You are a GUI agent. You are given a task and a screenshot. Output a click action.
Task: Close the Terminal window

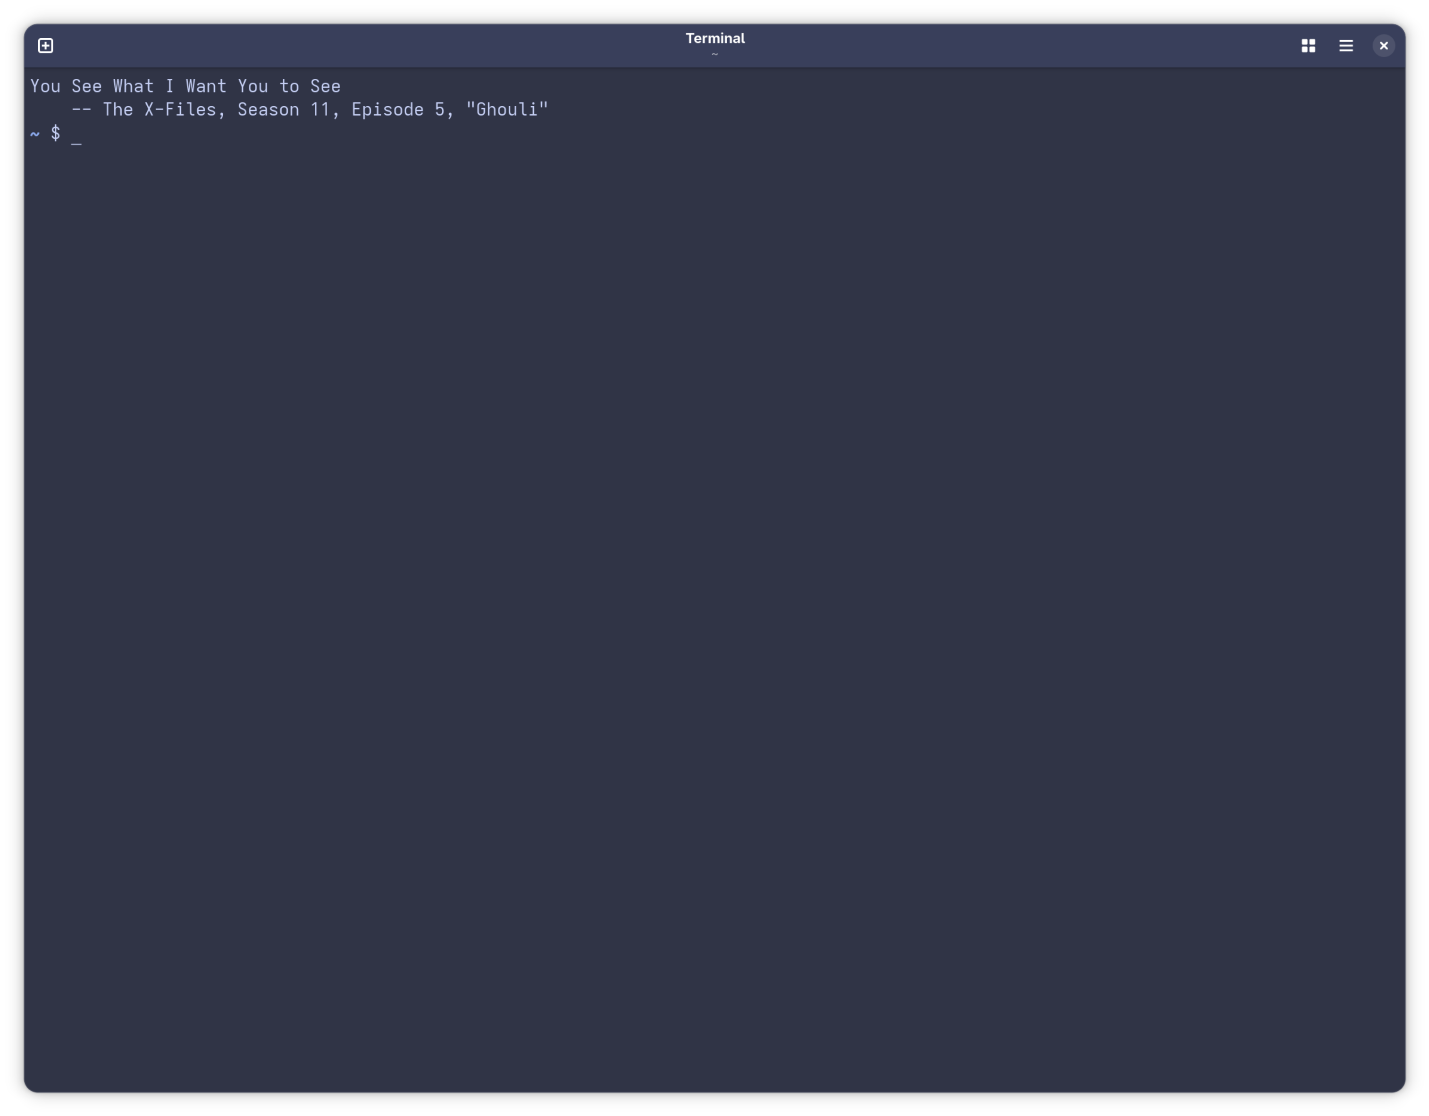tap(1383, 46)
